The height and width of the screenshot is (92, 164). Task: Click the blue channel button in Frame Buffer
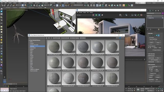(x=99, y=15)
